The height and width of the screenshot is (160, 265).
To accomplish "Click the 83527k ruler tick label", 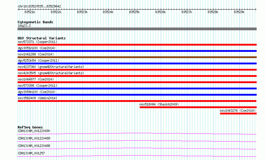I will 187,12.
